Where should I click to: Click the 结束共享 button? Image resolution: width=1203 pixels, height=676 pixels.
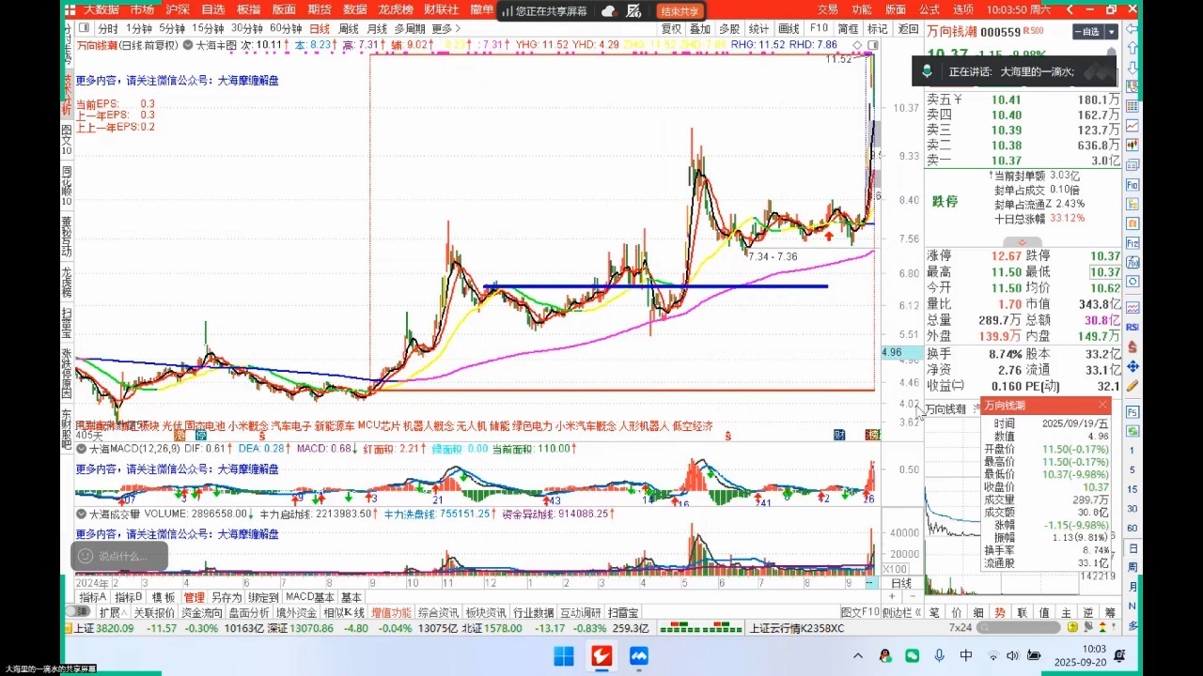point(680,11)
